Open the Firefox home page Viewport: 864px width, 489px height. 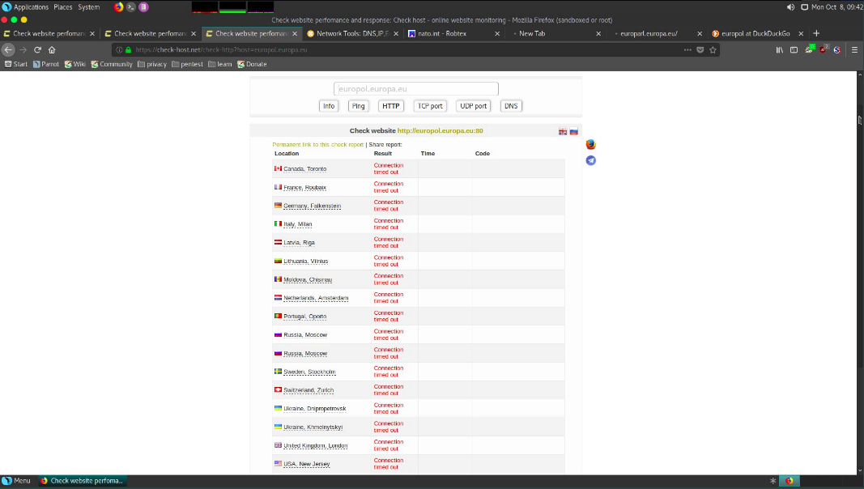pos(52,49)
